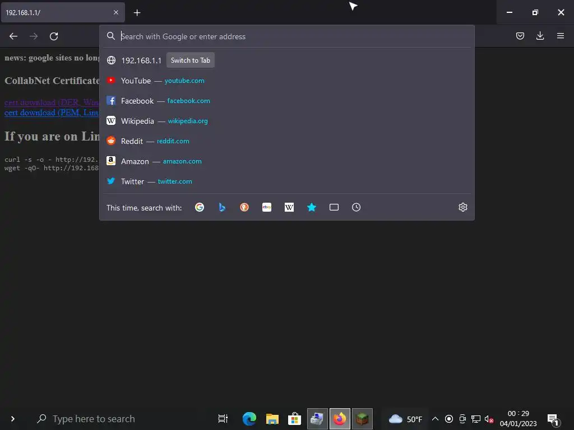Choose the Facebook suggestion
The height and width of the screenshot is (430, 574).
[x=287, y=101]
